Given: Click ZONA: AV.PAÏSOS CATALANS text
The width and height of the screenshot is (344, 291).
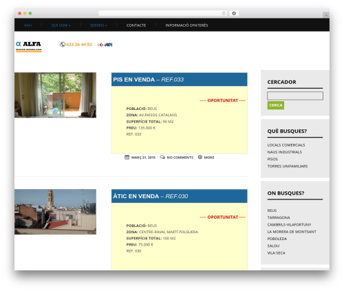Looking at the screenshot, I should coord(151,115).
